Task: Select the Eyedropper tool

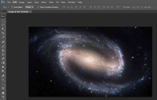Action: coord(3,37)
